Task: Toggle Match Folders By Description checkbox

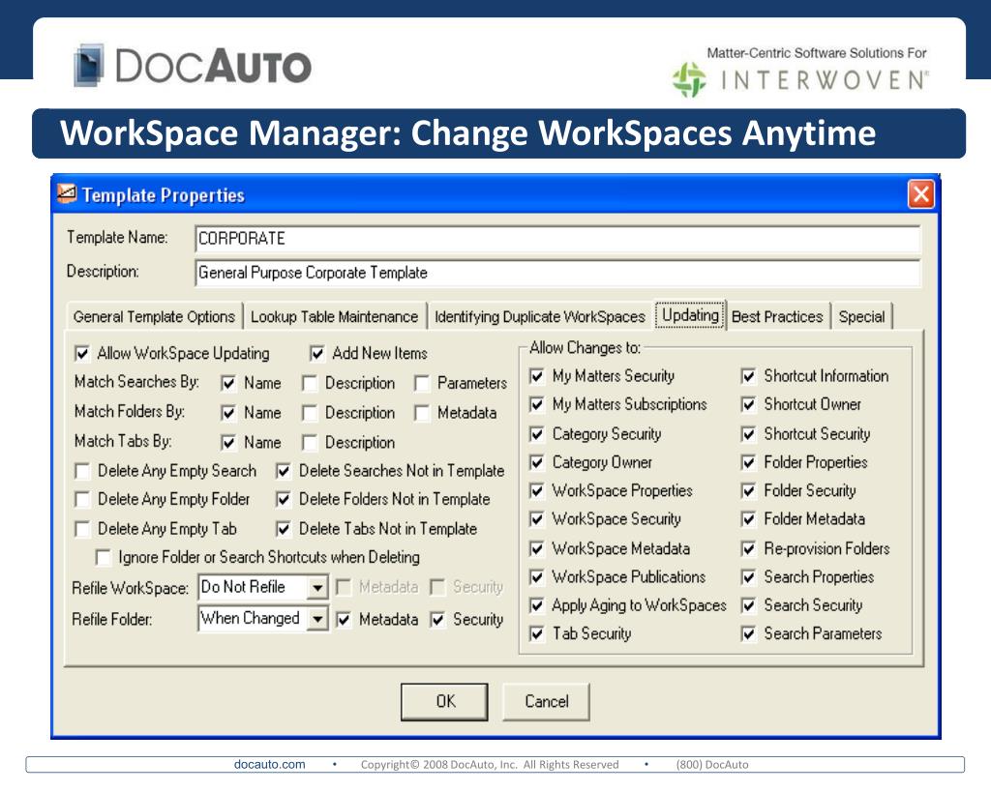Action: pos(310,412)
